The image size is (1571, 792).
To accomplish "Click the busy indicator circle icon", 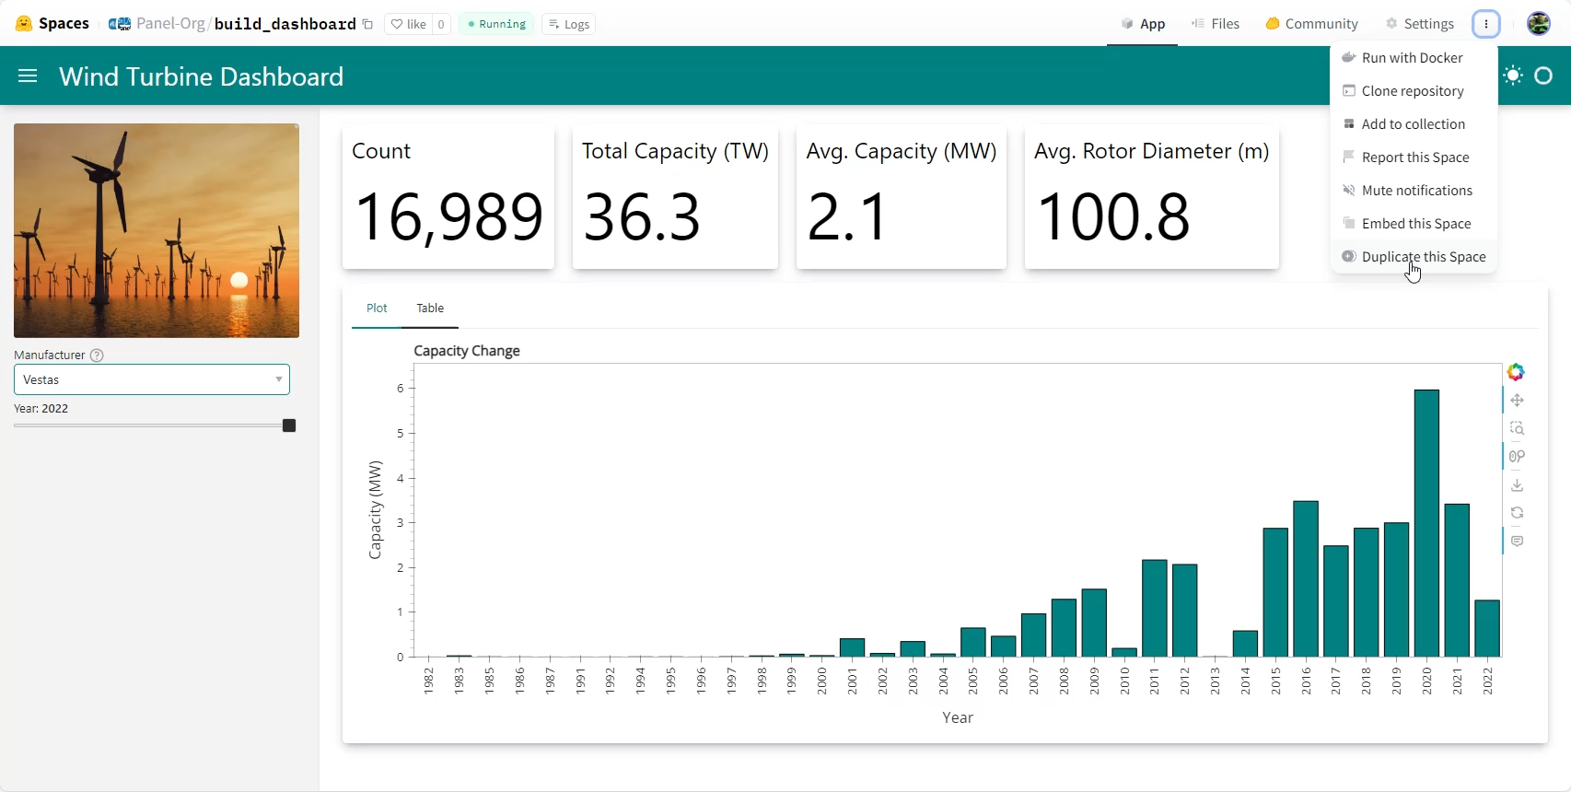I will [x=1544, y=76].
